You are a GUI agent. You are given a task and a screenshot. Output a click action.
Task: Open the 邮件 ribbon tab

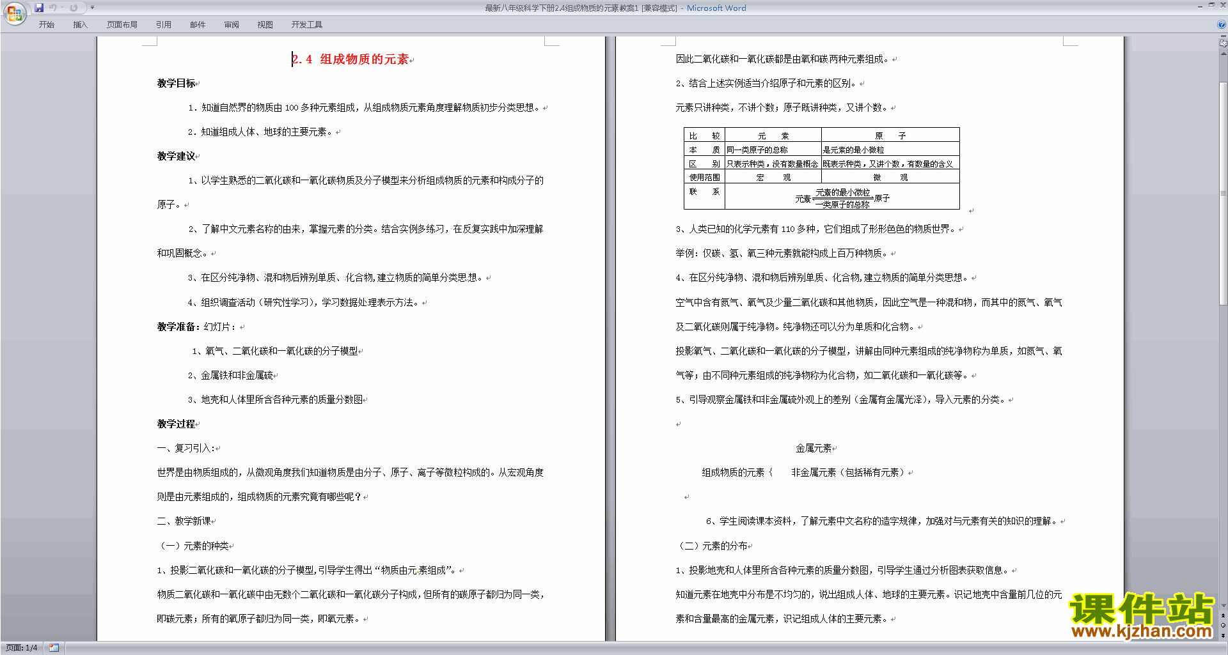point(198,25)
